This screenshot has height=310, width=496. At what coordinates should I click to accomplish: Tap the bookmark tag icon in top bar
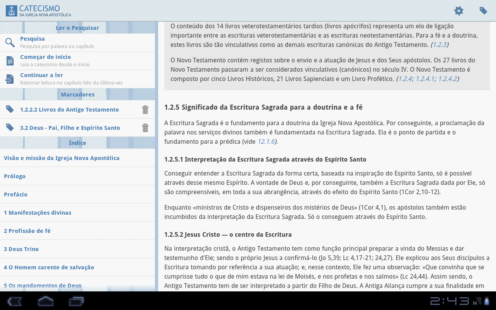(x=483, y=11)
